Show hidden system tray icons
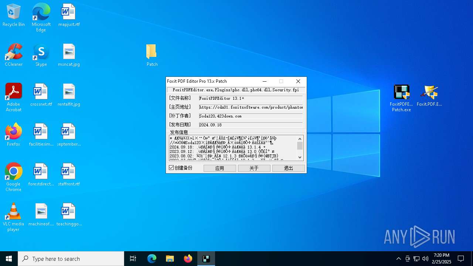Viewport: 473px width, 266px height. (x=398, y=259)
